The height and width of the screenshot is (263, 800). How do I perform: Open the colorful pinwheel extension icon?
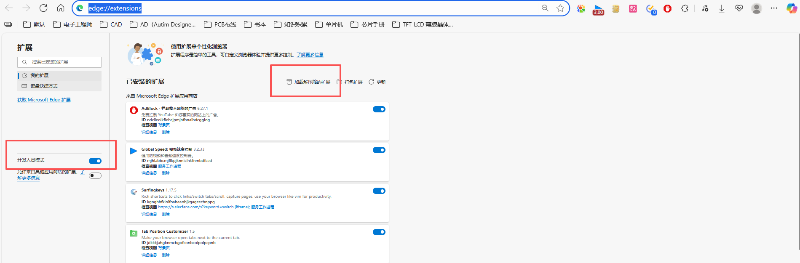click(x=581, y=8)
